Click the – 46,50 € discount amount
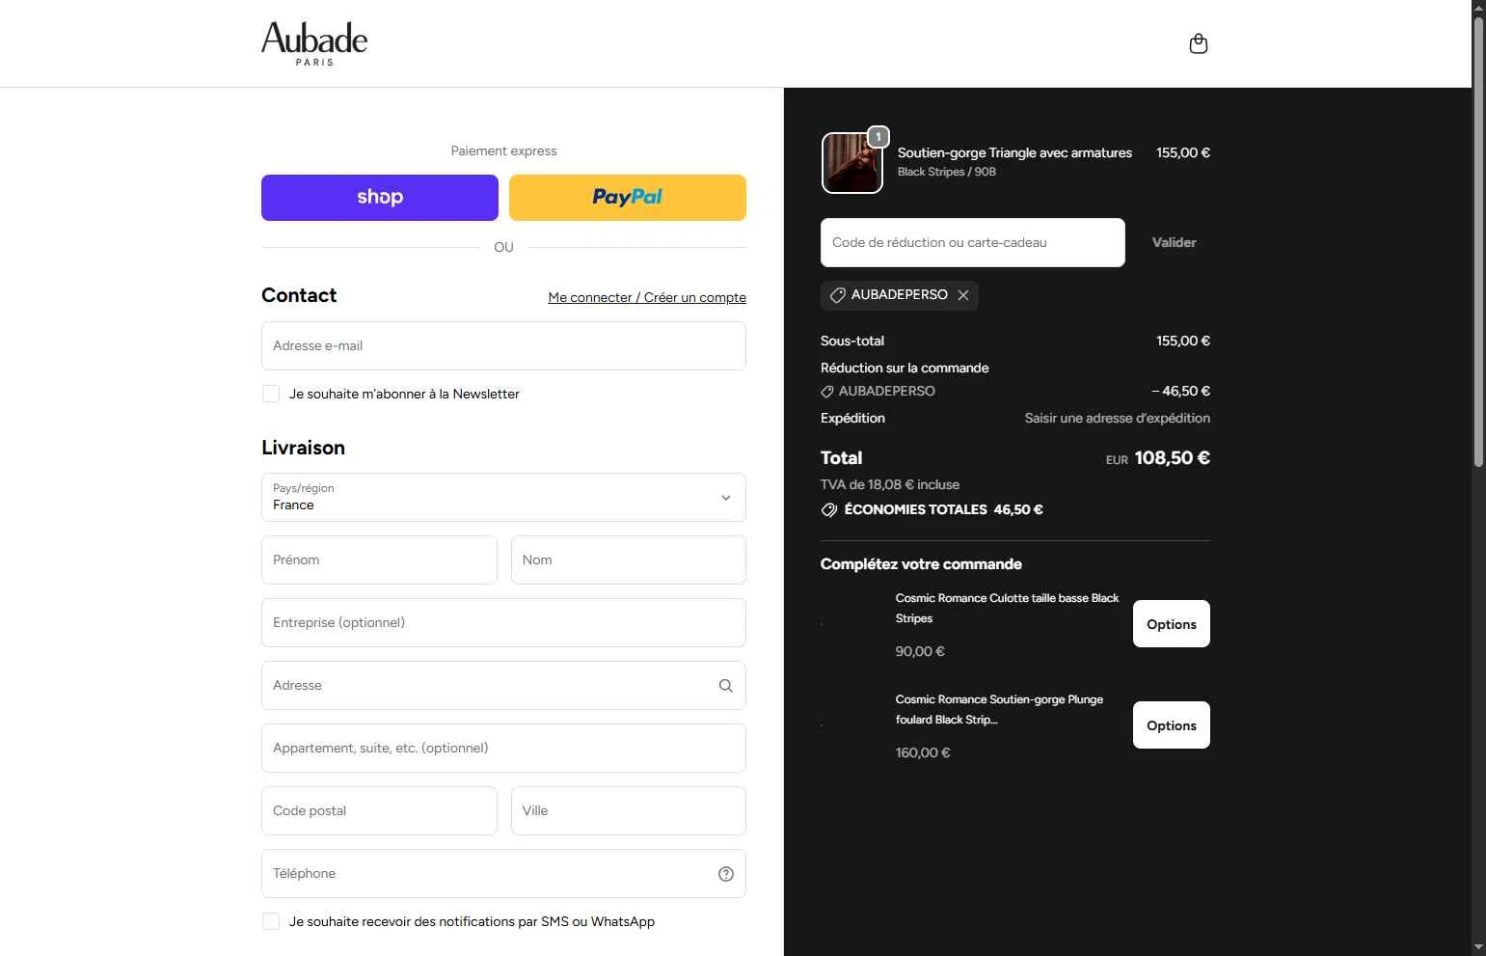The image size is (1486, 956). [x=1180, y=391]
